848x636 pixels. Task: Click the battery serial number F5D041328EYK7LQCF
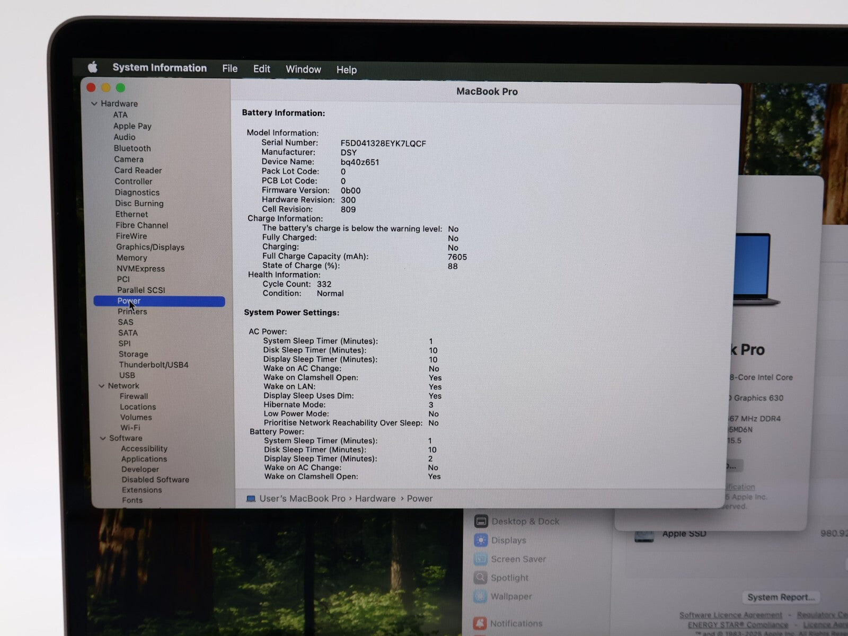(383, 144)
